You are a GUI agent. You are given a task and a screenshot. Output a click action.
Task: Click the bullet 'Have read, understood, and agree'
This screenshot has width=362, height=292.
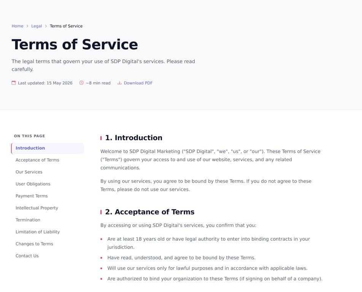181,258
